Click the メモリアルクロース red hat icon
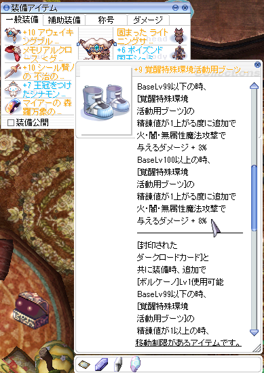 click(x=14, y=54)
